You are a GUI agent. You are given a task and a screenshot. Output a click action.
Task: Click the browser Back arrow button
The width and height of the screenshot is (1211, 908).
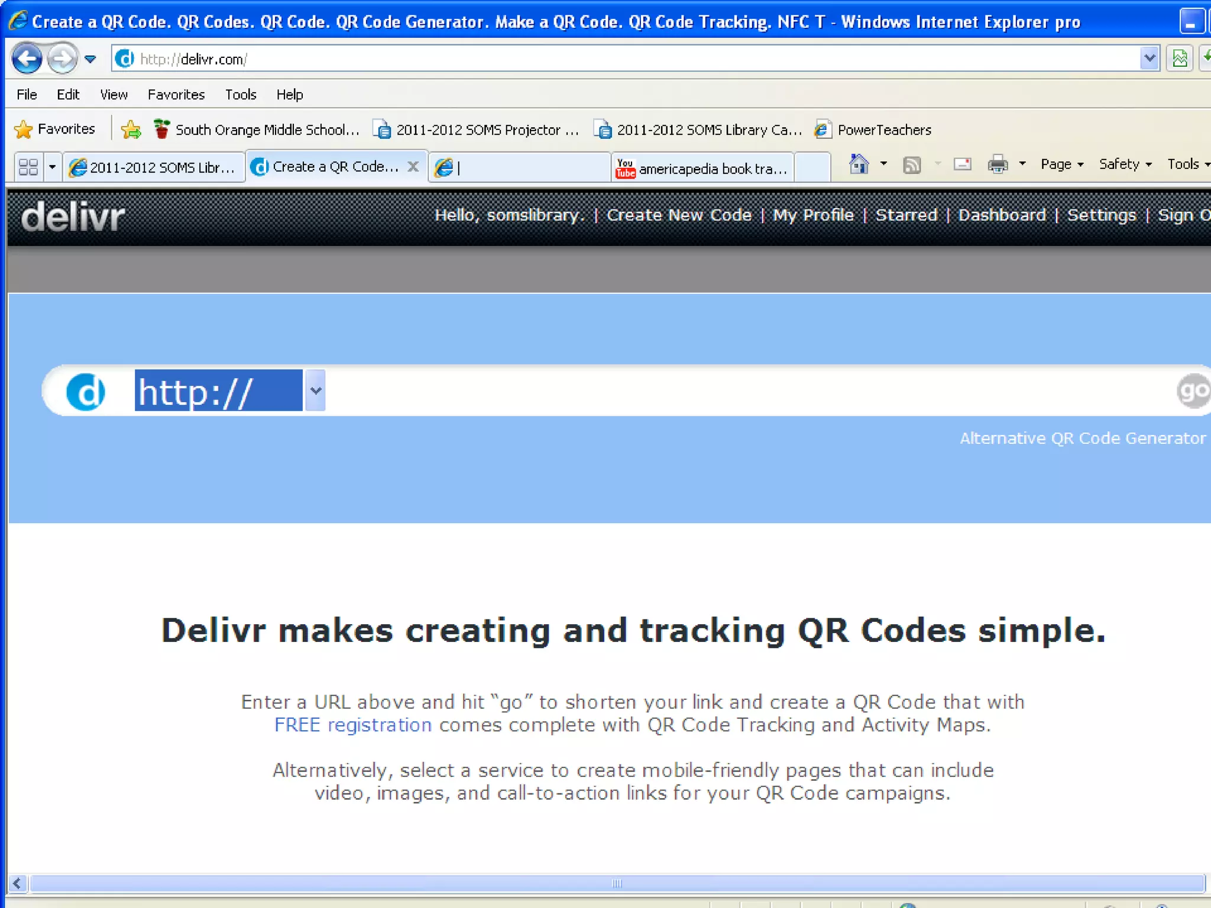(x=27, y=59)
